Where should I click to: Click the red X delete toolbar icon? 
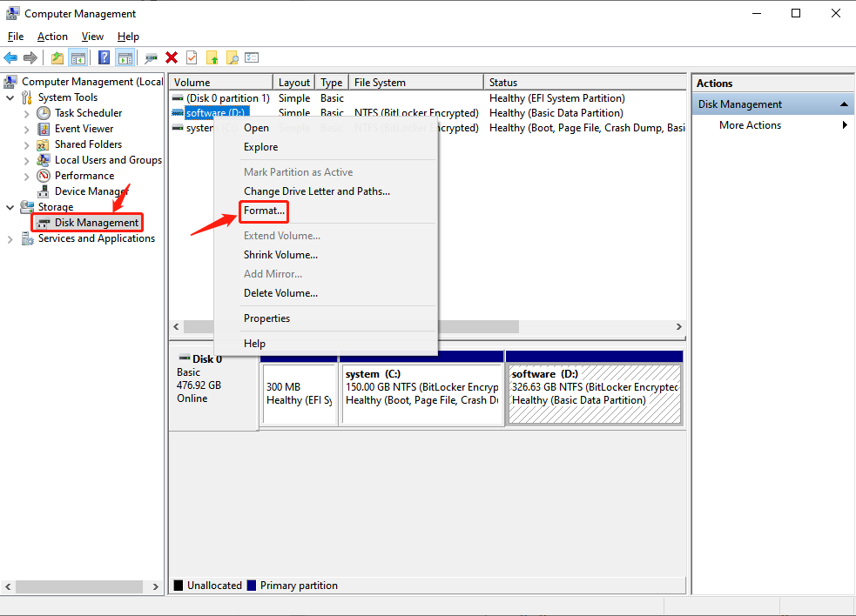click(172, 57)
